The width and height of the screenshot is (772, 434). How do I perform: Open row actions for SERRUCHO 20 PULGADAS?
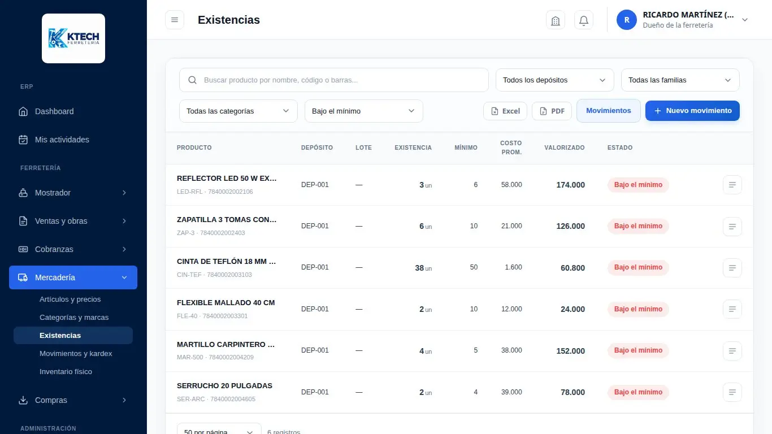732,392
